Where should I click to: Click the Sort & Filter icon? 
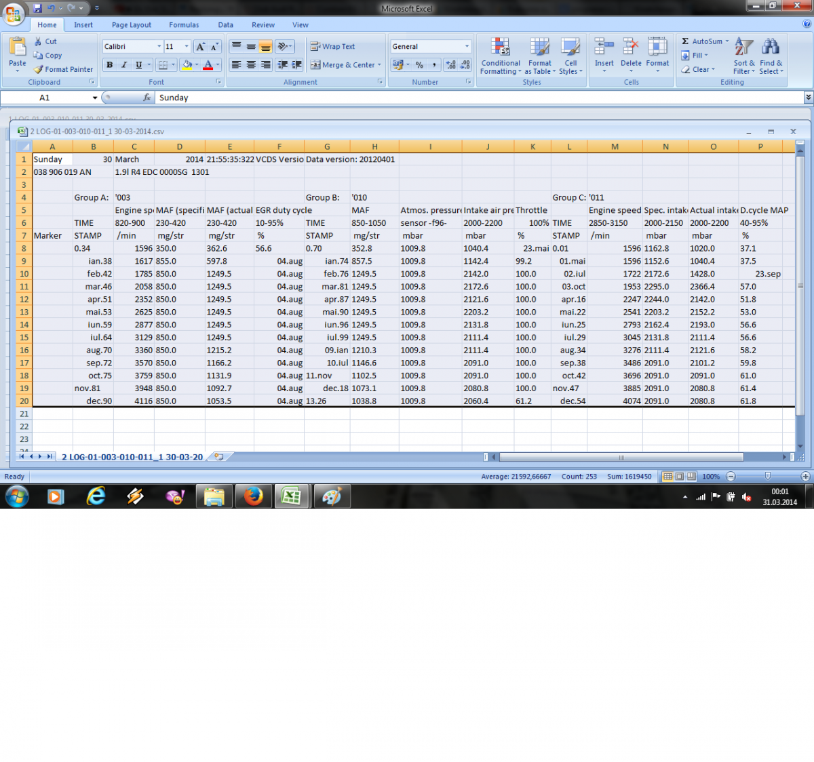[x=743, y=47]
